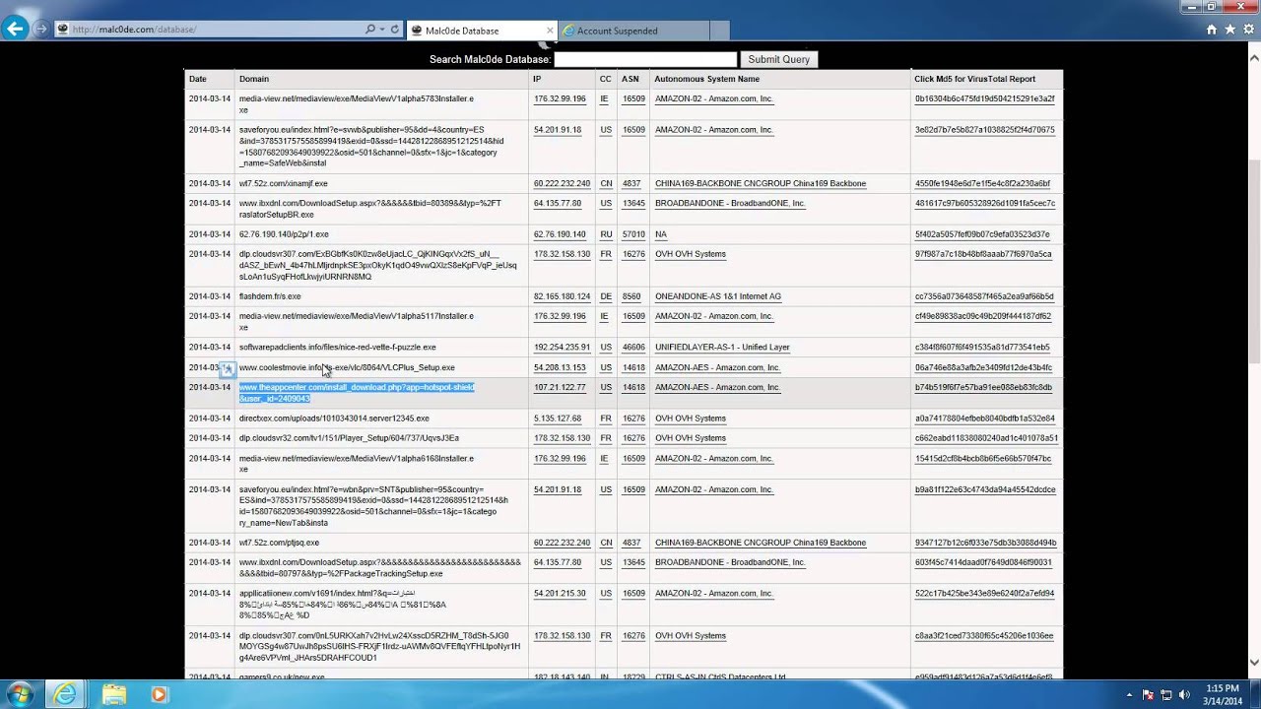This screenshot has height=709, width=1261.
Task: Refresh the page with the reload icon
Action: pos(395,30)
